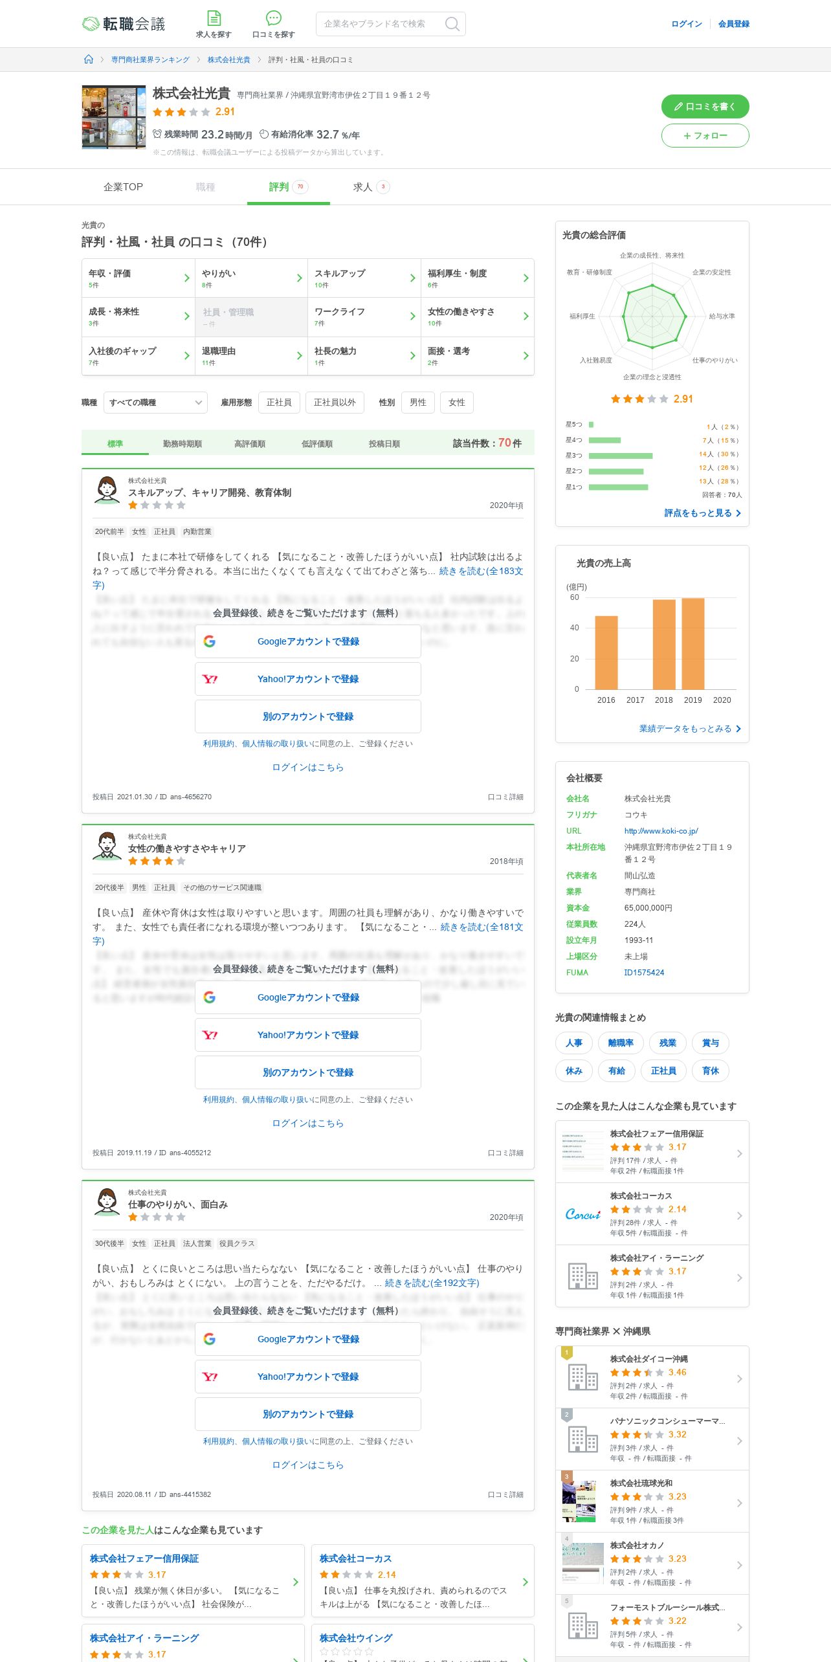
Task: Click reviewer avatar of スキルアップ review
Action: pos(107,490)
